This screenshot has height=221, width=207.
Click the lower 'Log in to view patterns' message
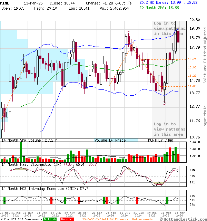coord(169,129)
